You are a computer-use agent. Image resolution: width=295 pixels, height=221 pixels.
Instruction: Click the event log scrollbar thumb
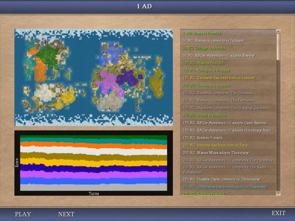278,47
